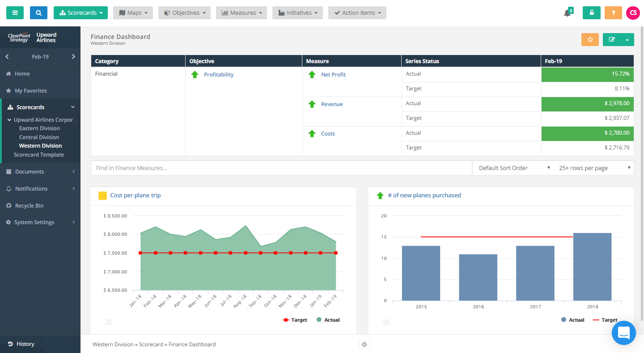The image size is (644, 353).
Task: Click the History icon in the sidebar footer
Action: (x=11, y=344)
